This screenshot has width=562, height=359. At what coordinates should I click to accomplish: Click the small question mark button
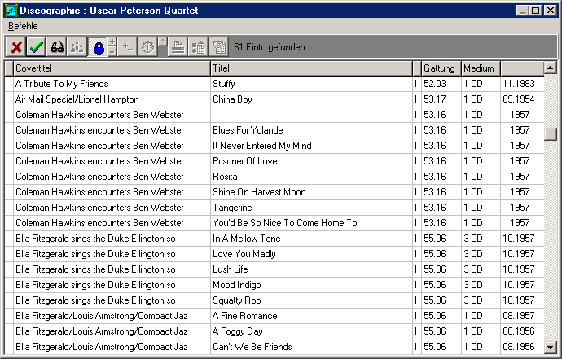[x=162, y=42]
